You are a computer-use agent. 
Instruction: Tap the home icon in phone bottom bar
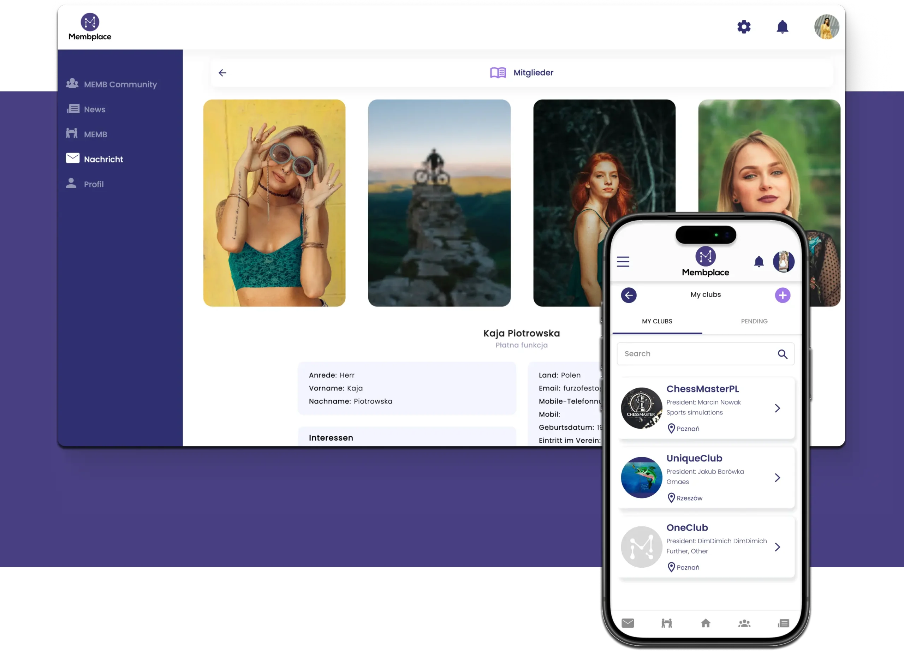pyautogui.click(x=706, y=623)
